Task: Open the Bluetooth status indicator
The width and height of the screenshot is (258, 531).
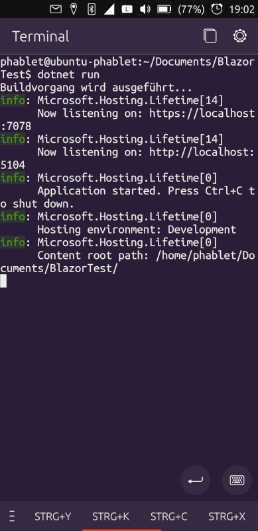Action: tap(92, 9)
